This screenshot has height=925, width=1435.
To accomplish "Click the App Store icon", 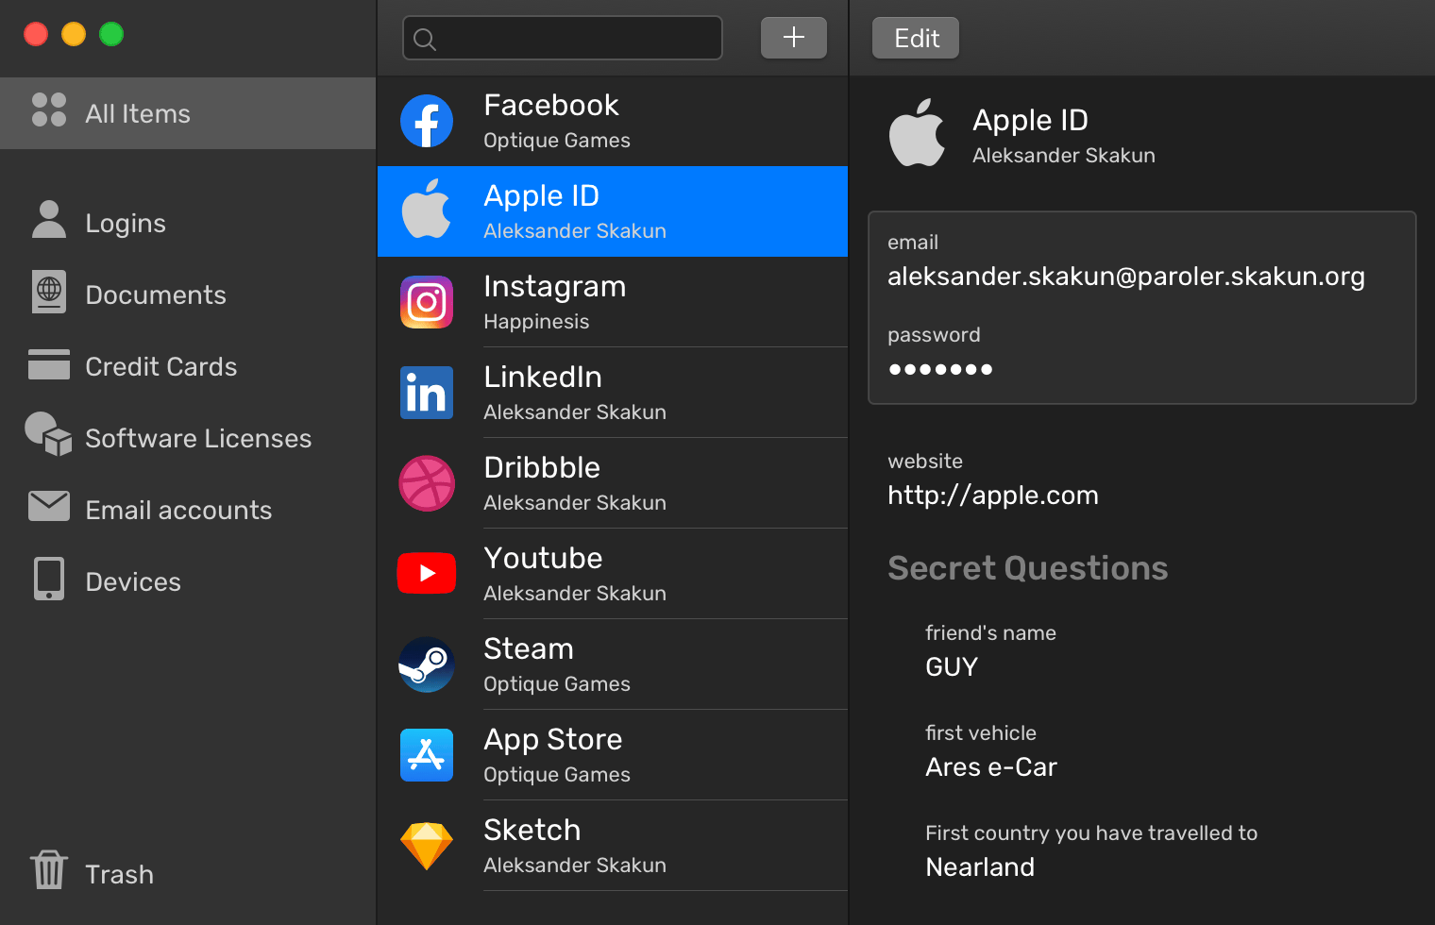I will point(427,755).
